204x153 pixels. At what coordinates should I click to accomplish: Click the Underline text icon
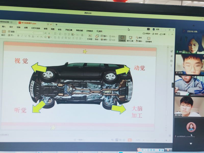25,36
